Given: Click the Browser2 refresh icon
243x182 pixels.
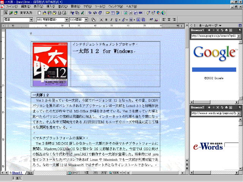Looking at the screenshot, I should tap(222, 107).
